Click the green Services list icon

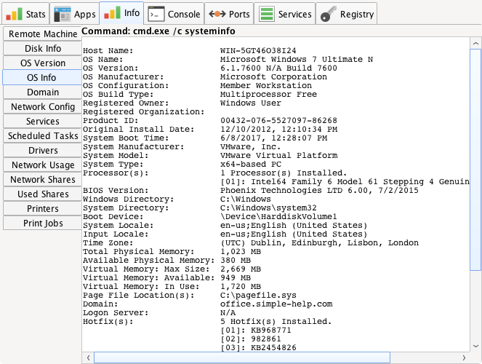point(267,14)
